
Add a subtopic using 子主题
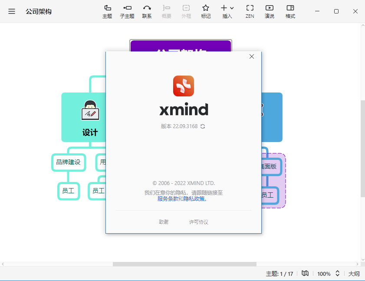(127, 11)
